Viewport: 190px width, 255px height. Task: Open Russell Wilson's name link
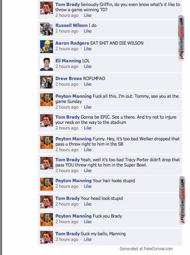click(x=72, y=25)
